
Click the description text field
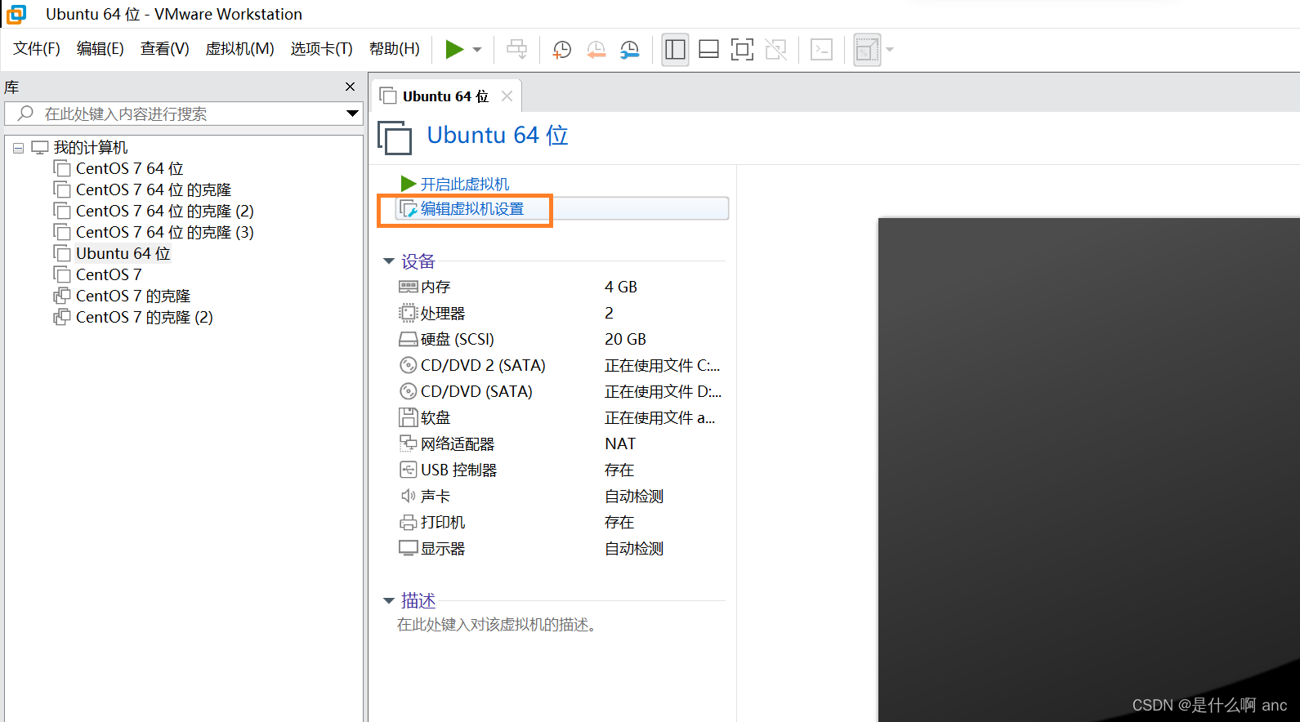pyautogui.click(x=498, y=625)
